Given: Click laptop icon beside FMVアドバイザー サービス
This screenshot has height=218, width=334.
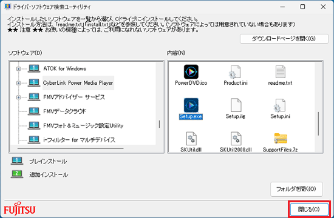Looking at the screenshot, I should tap(34, 97).
